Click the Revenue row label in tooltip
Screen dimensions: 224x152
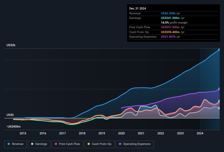click(x=135, y=13)
